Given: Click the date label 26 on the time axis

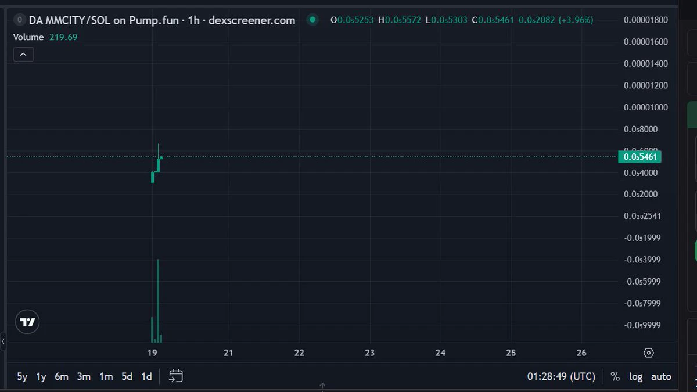Looking at the screenshot, I should pos(582,353).
